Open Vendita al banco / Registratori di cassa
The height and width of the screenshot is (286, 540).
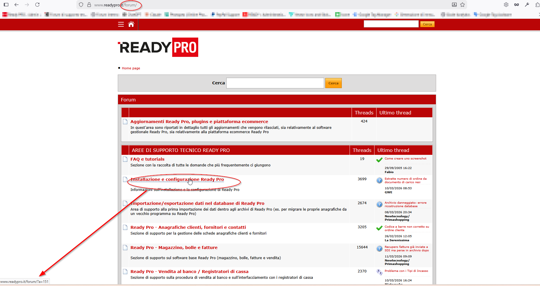190,272
